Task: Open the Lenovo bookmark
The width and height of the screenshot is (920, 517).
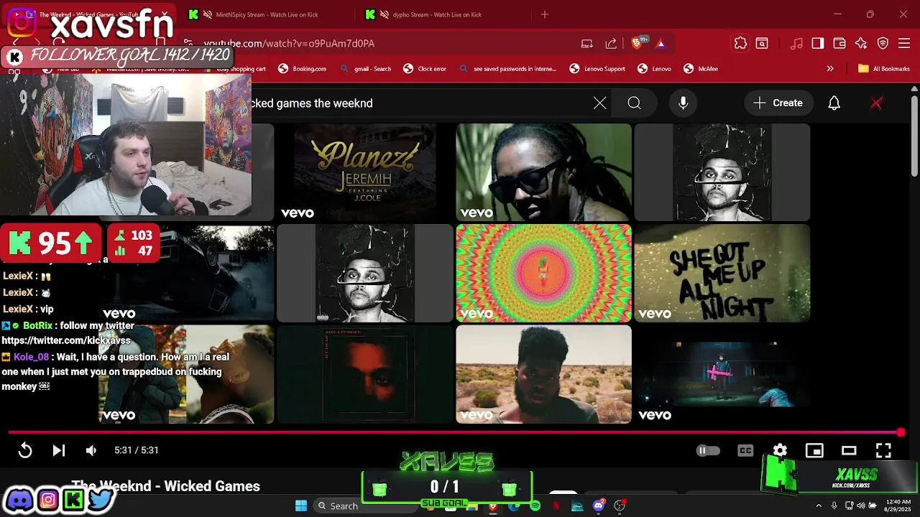Action: coord(654,69)
